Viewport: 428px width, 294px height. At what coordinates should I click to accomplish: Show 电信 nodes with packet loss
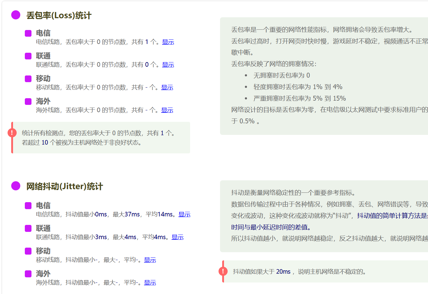[x=168, y=42]
